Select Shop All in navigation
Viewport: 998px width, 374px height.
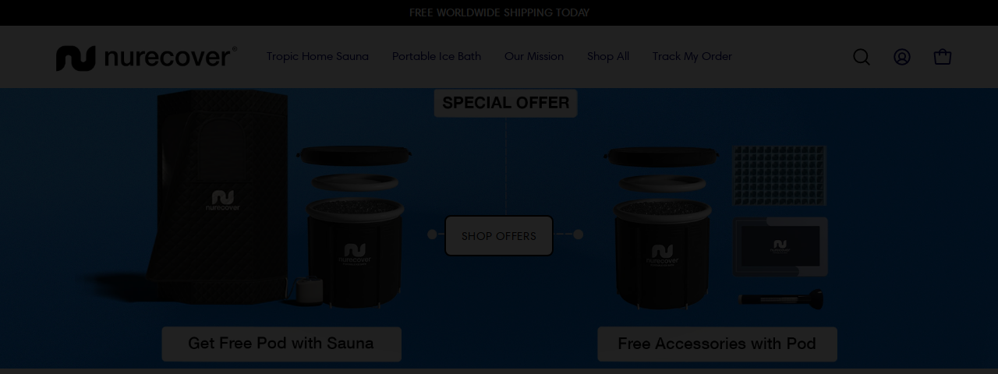[608, 56]
